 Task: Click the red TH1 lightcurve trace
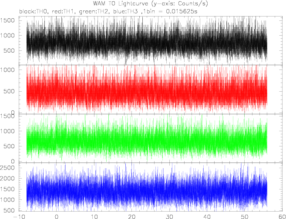(147, 89)
